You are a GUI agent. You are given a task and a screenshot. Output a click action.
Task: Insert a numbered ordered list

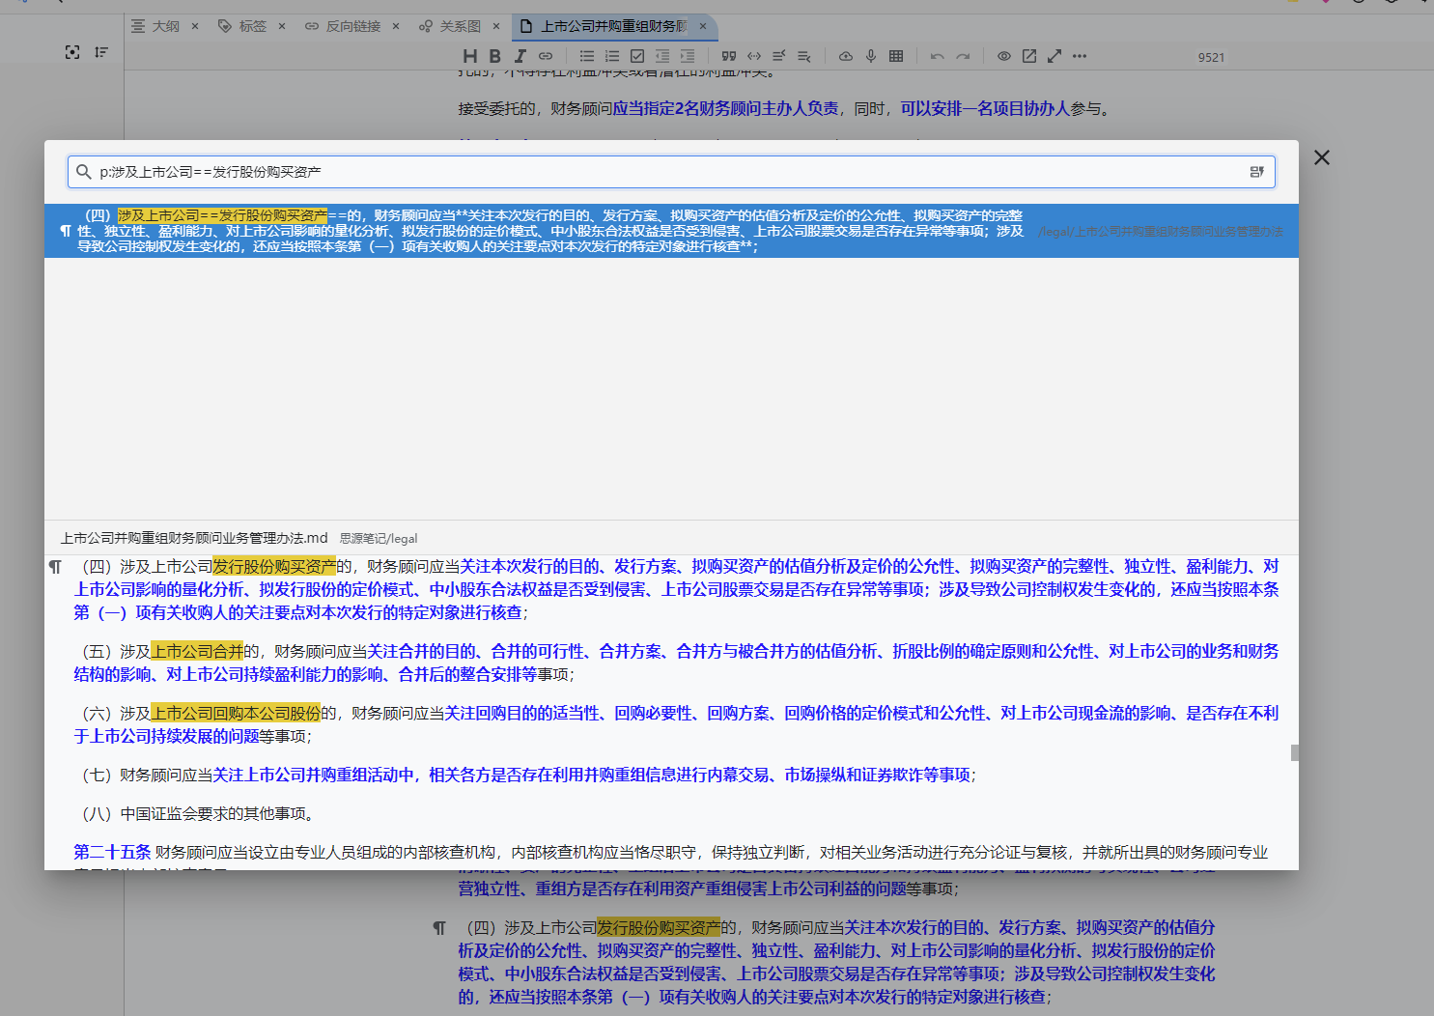click(612, 56)
